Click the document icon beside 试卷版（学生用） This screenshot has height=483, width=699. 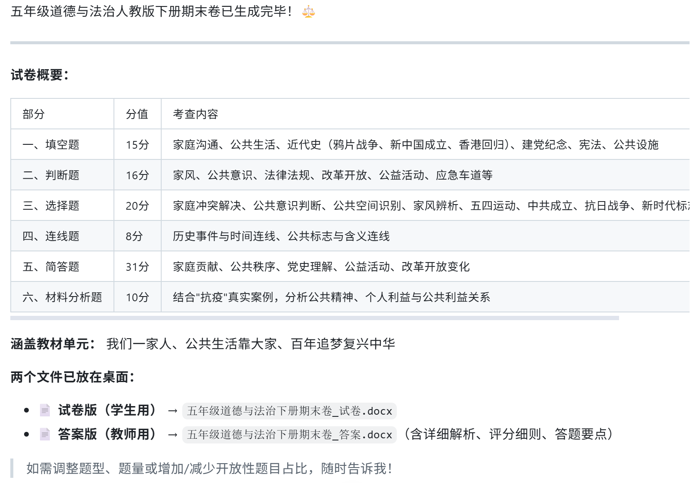pos(45,410)
